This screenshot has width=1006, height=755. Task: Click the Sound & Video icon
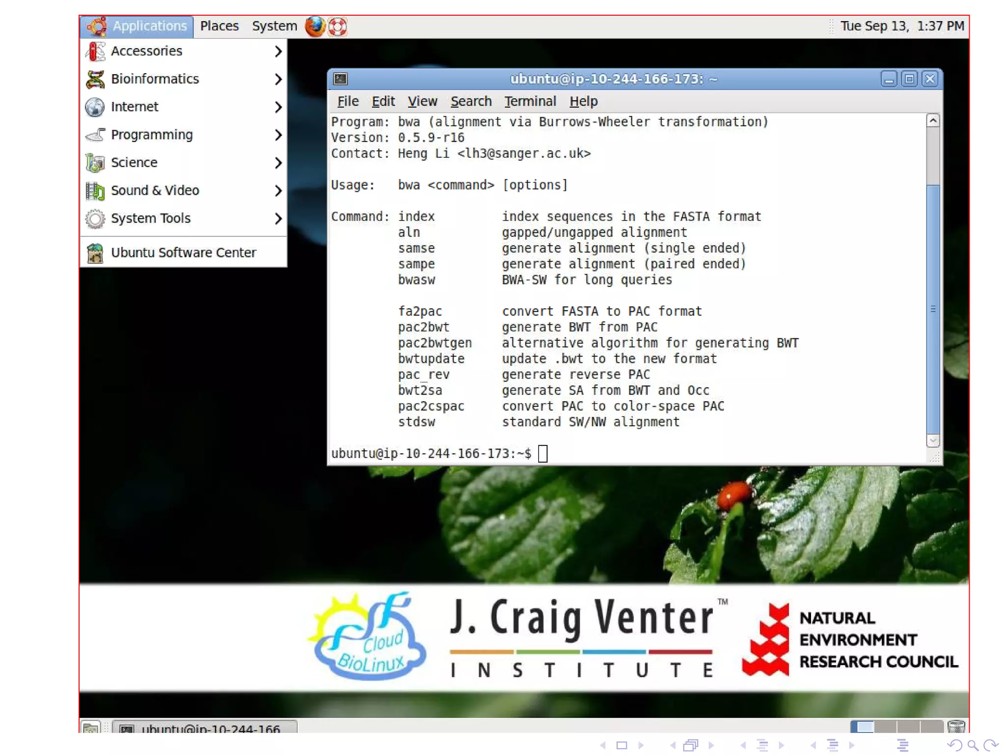[95, 191]
